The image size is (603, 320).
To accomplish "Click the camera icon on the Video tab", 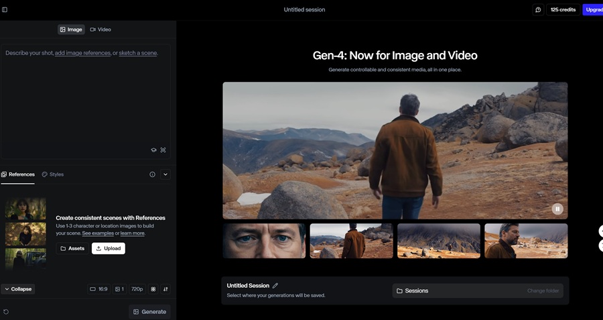I will [92, 30].
